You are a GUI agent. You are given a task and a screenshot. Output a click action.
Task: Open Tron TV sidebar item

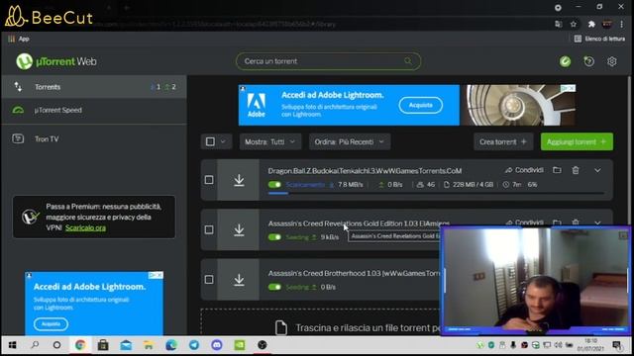pos(94,138)
